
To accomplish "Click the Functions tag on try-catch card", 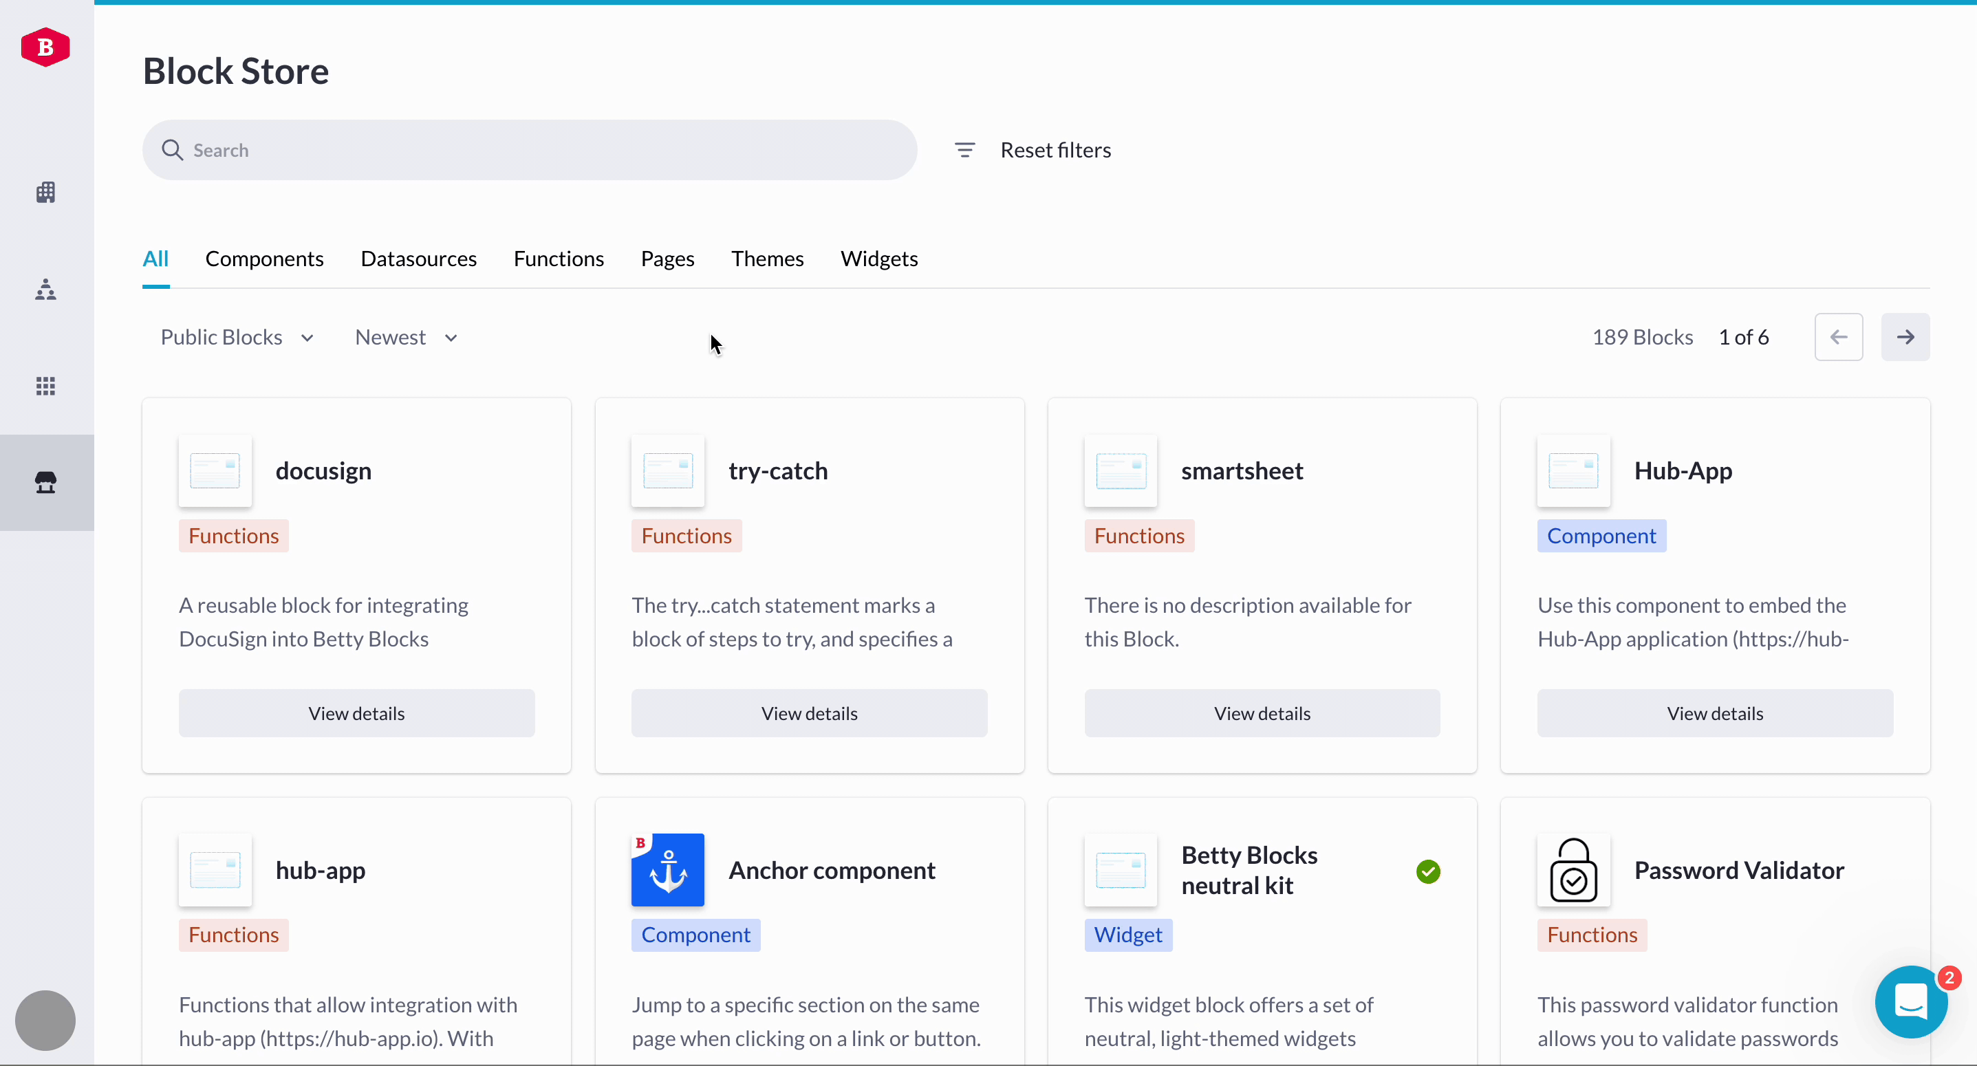I will 687,536.
